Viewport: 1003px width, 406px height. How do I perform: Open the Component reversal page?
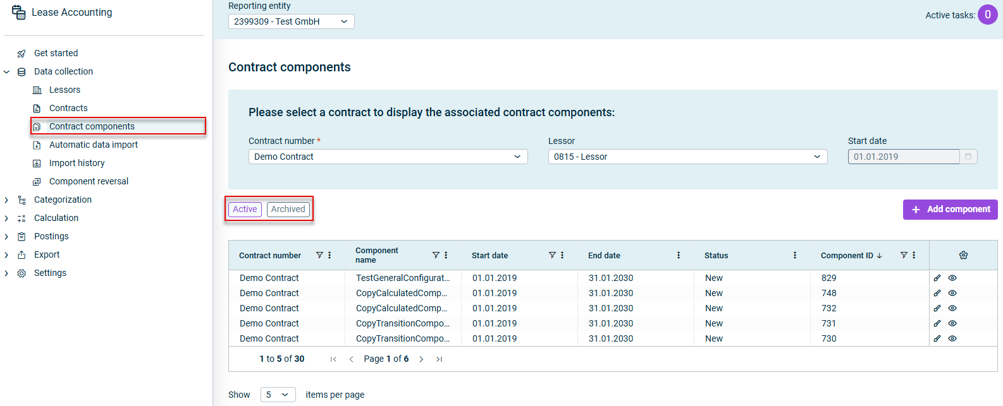tap(89, 181)
